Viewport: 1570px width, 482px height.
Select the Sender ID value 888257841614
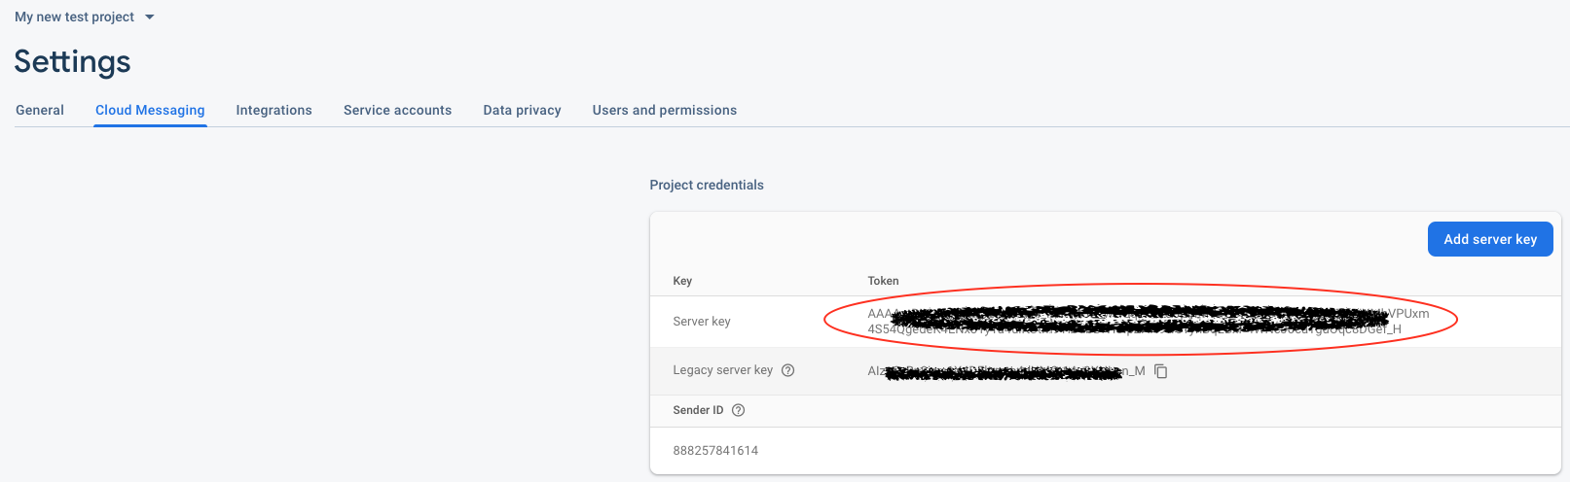coord(715,451)
